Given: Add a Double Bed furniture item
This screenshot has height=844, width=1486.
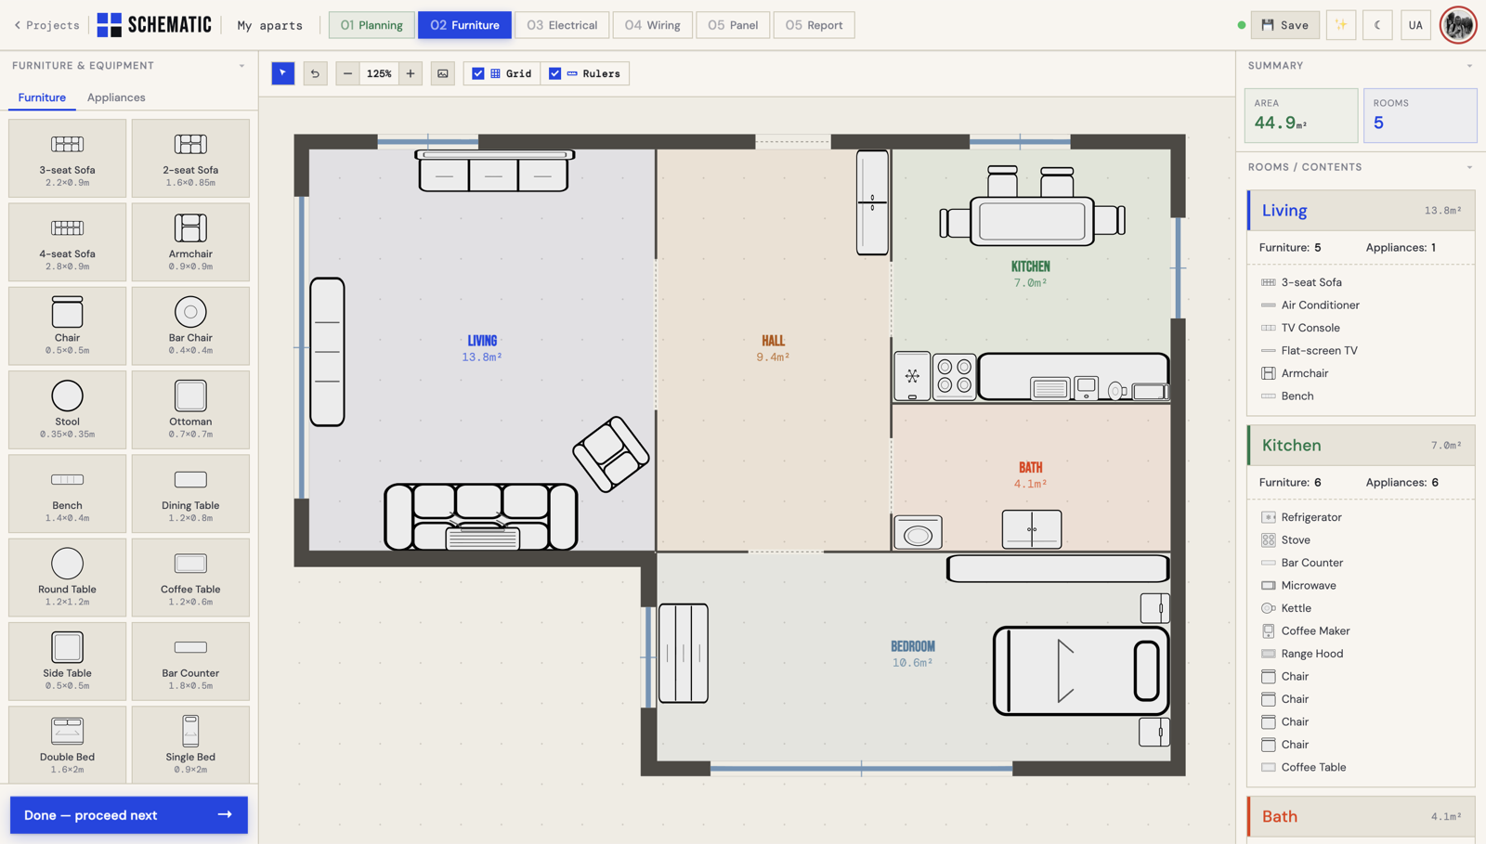Looking at the screenshot, I should pos(67,745).
